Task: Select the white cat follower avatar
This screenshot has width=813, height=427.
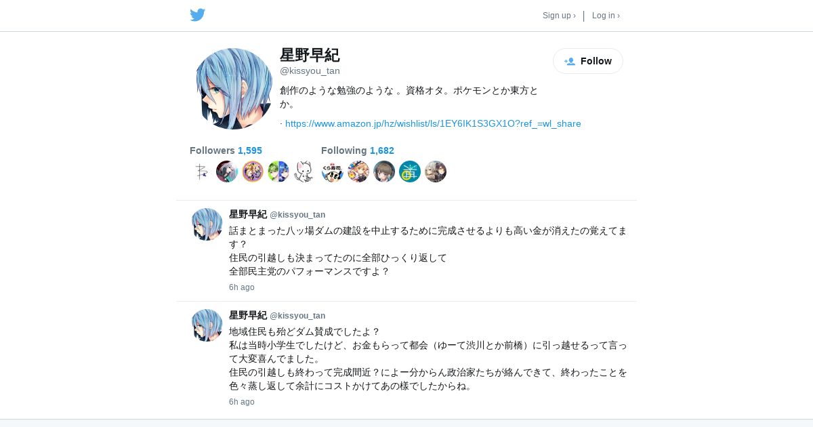Action: (x=304, y=171)
